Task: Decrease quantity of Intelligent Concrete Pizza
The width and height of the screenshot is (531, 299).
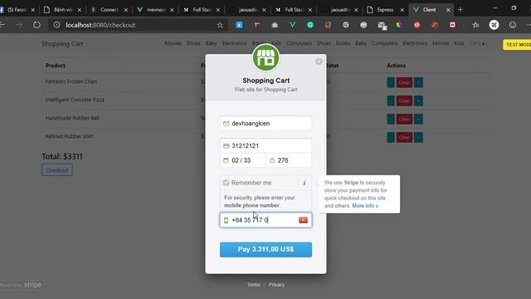Action: pos(391,100)
